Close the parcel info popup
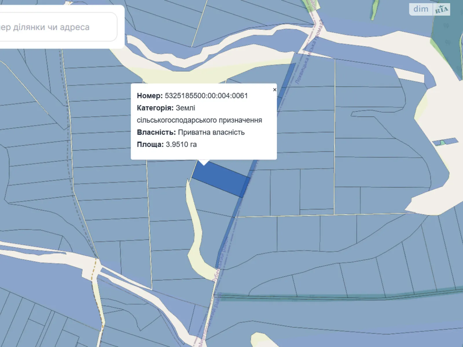The height and width of the screenshot is (347, 463). (275, 90)
